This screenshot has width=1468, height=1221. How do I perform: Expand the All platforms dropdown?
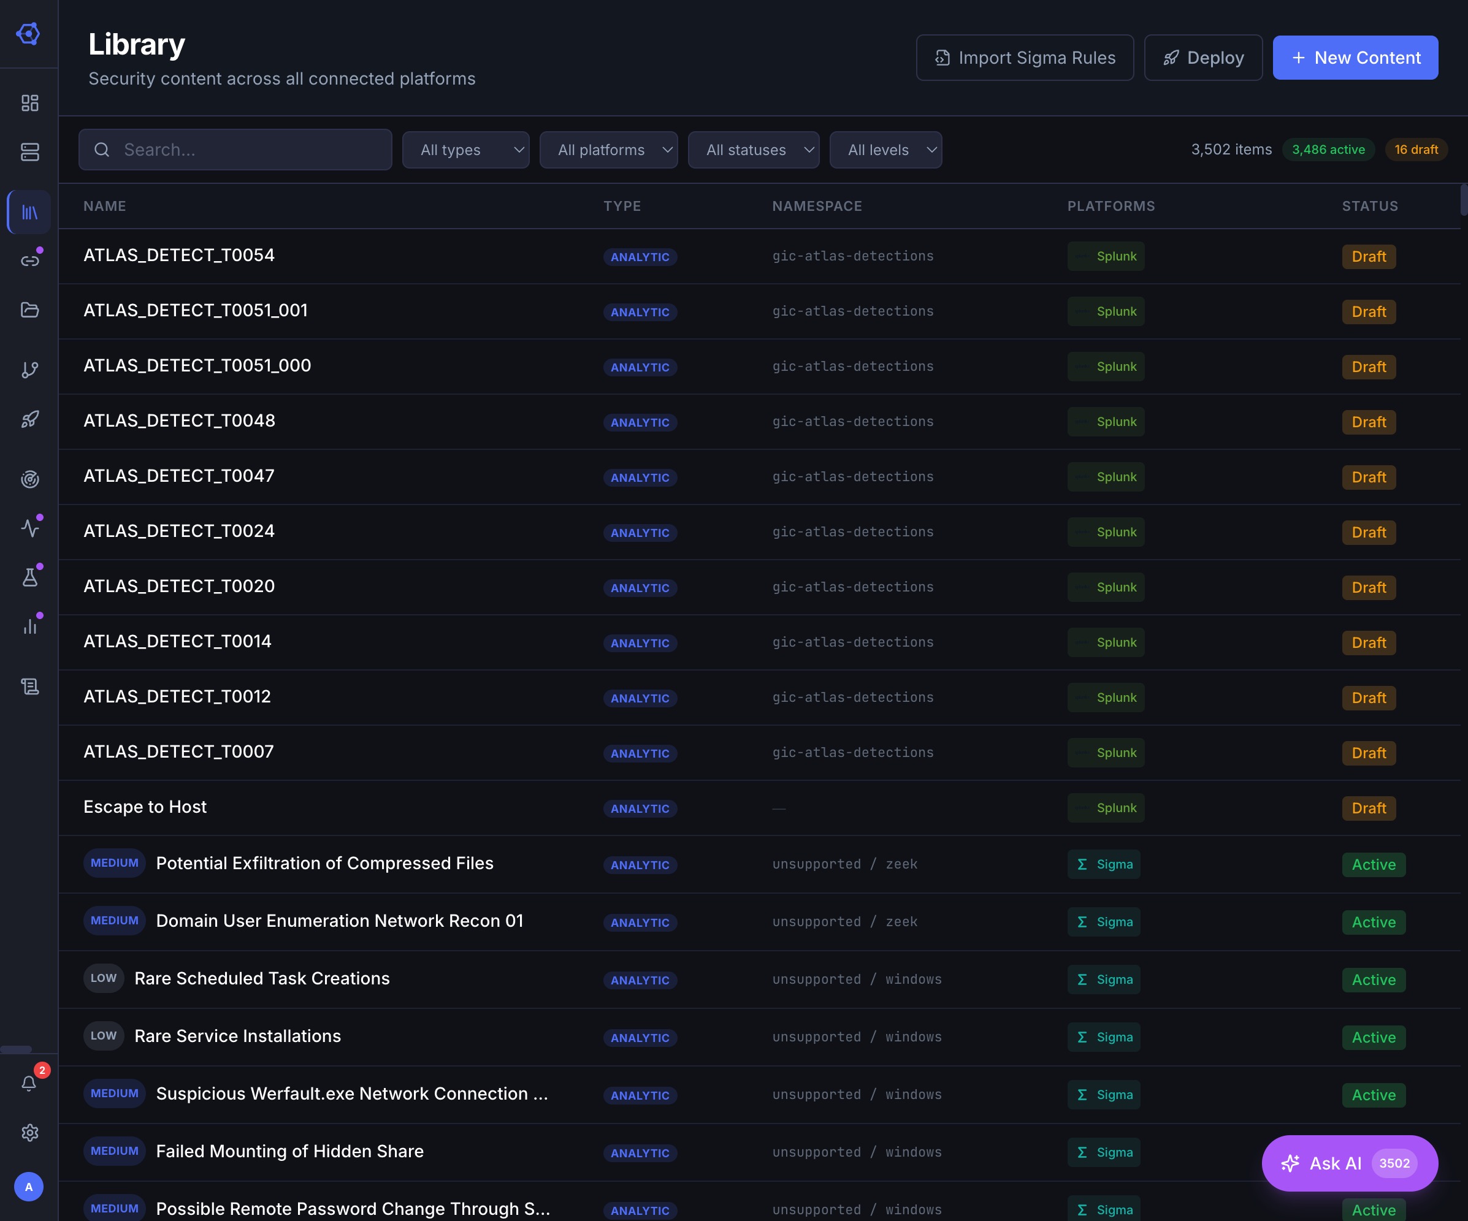click(x=608, y=150)
